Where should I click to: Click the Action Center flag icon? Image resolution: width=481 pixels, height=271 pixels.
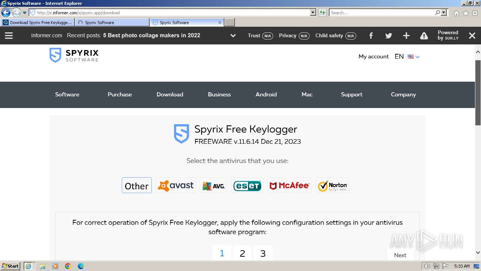click(445, 266)
